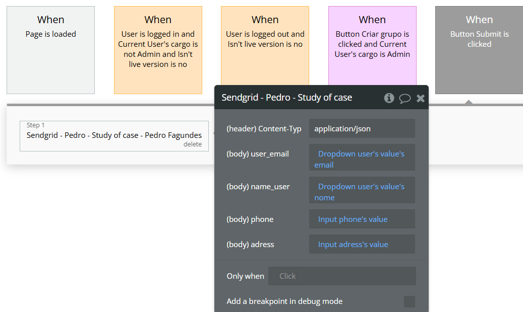Click the (body) phone label
The image size is (523, 312).
click(250, 219)
